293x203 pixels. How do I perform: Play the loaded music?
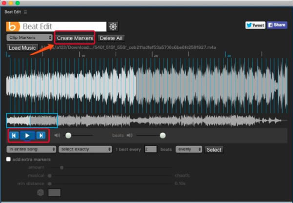coord(27,136)
